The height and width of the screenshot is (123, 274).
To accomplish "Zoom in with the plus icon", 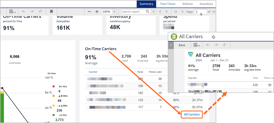I will pos(97,12).
